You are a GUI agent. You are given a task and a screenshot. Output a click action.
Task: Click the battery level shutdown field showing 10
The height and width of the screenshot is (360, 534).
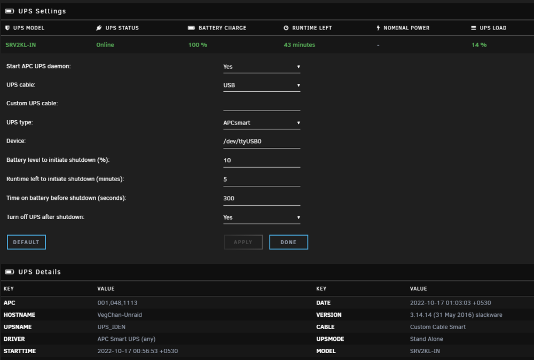coord(262,160)
